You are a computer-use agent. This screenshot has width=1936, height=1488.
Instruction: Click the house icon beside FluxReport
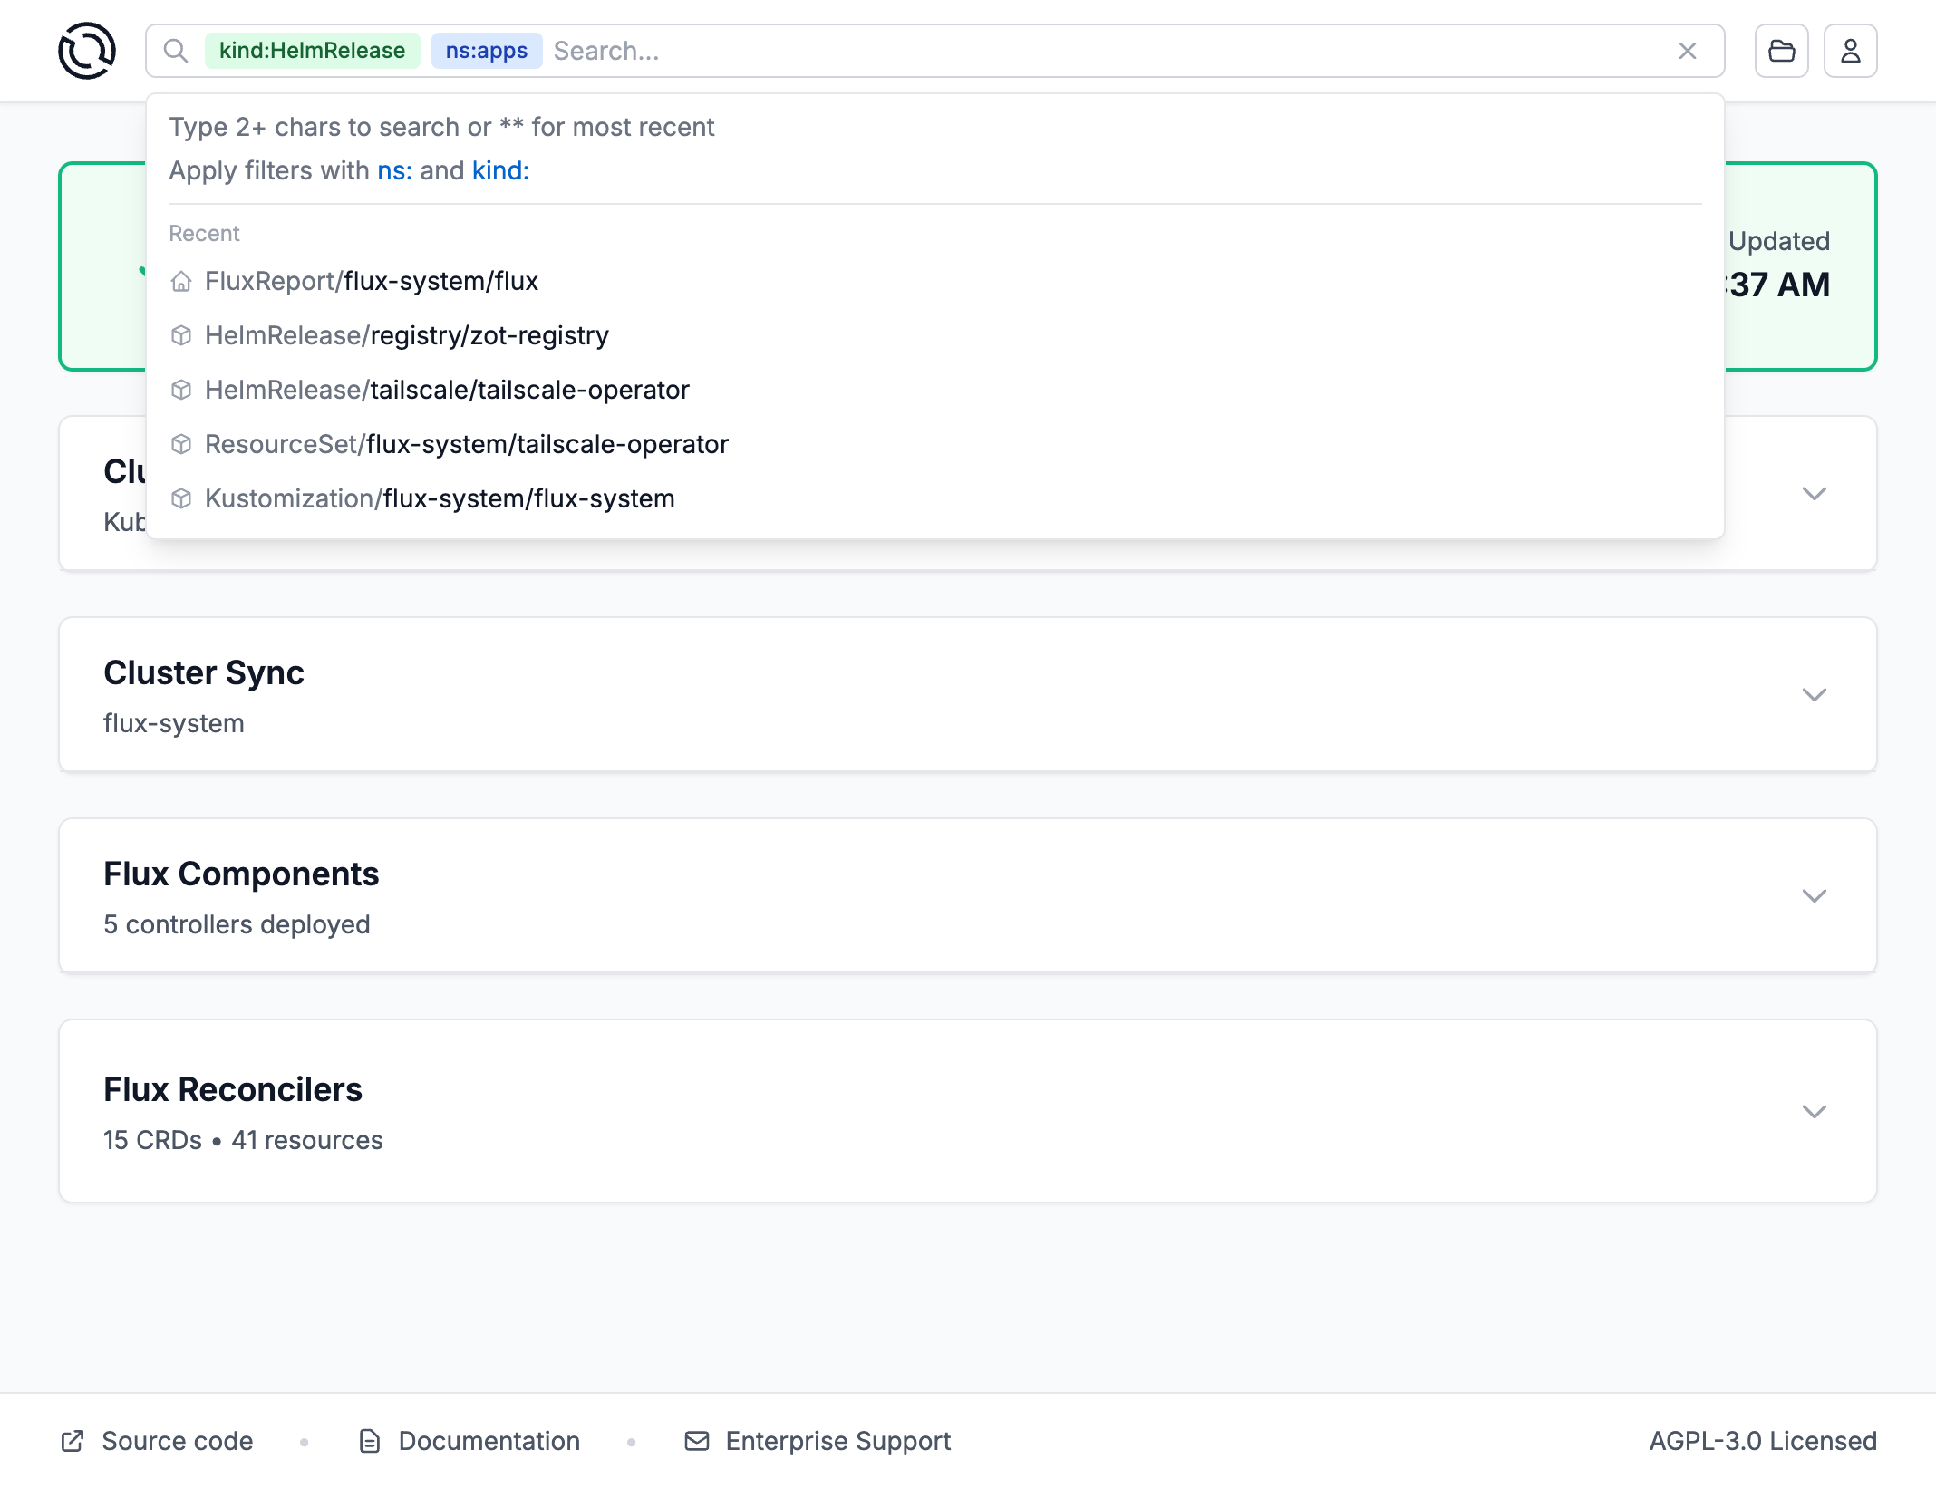point(181,282)
